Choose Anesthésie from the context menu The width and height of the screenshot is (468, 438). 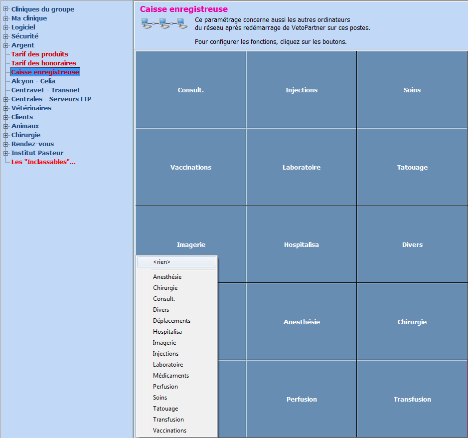point(167,277)
